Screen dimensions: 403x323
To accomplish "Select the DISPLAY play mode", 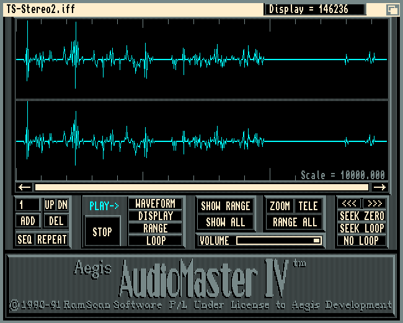I will [x=155, y=216].
